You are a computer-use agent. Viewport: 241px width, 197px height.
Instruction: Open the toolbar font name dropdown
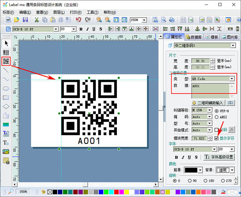point(56,29)
